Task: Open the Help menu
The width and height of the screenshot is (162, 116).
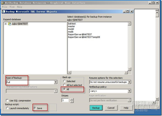Action: pos(19,7)
